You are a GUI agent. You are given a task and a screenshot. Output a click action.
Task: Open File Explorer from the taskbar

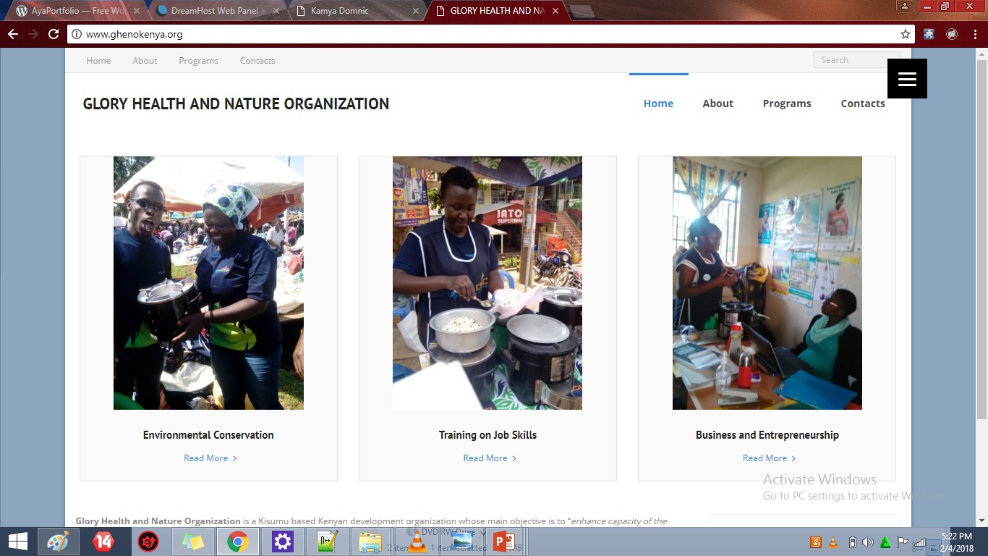pyautogui.click(x=370, y=542)
